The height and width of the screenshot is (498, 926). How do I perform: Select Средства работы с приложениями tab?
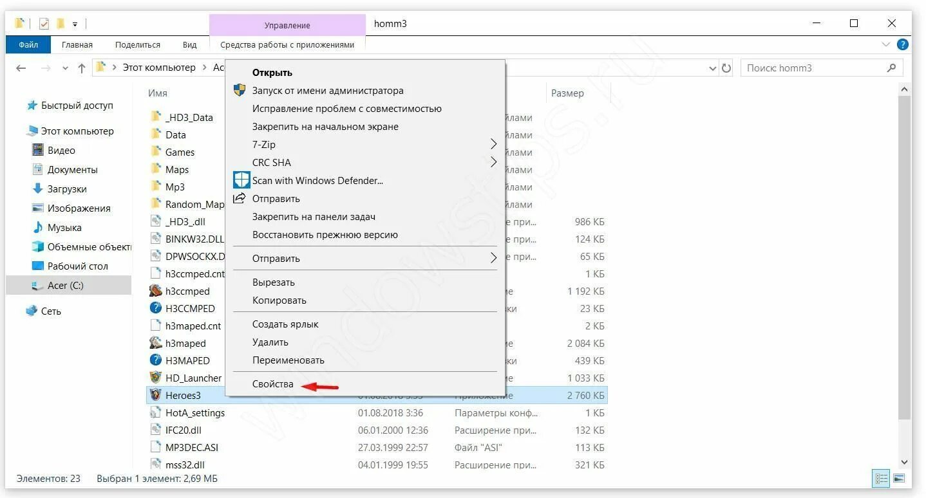(x=287, y=44)
